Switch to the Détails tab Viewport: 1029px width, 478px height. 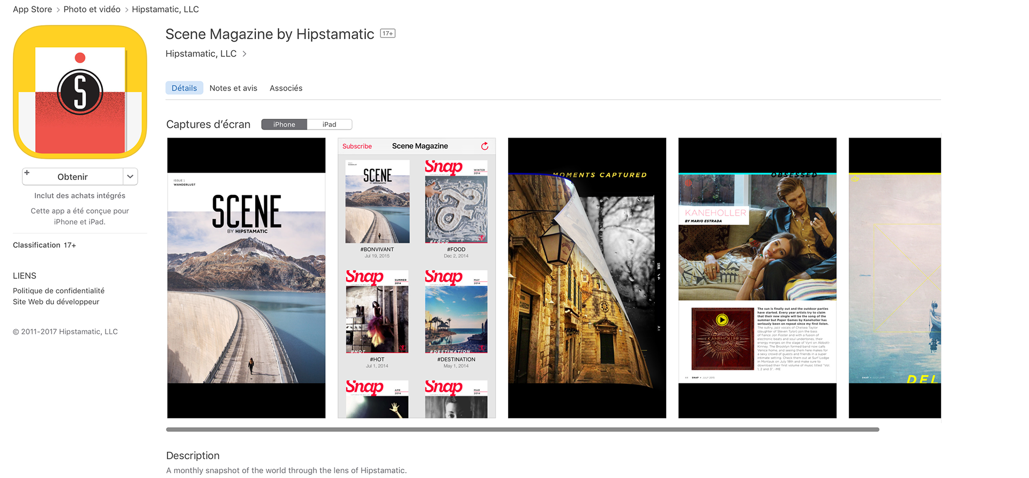184,88
